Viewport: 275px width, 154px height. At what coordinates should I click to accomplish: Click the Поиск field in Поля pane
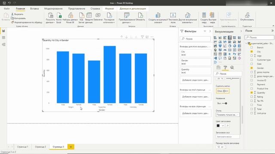(260, 37)
